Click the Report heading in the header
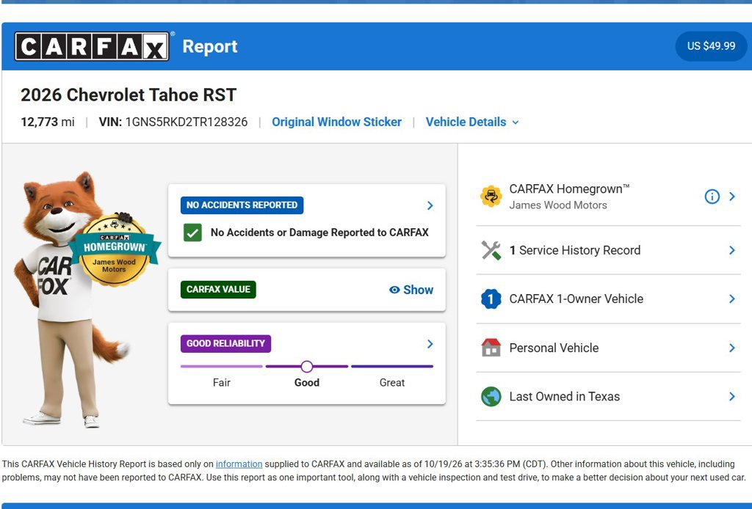This screenshot has width=752, height=509. click(210, 46)
